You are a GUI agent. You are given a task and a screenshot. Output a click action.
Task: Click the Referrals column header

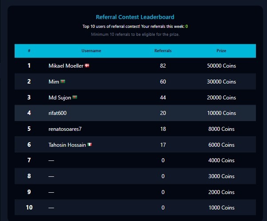pos(163,51)
